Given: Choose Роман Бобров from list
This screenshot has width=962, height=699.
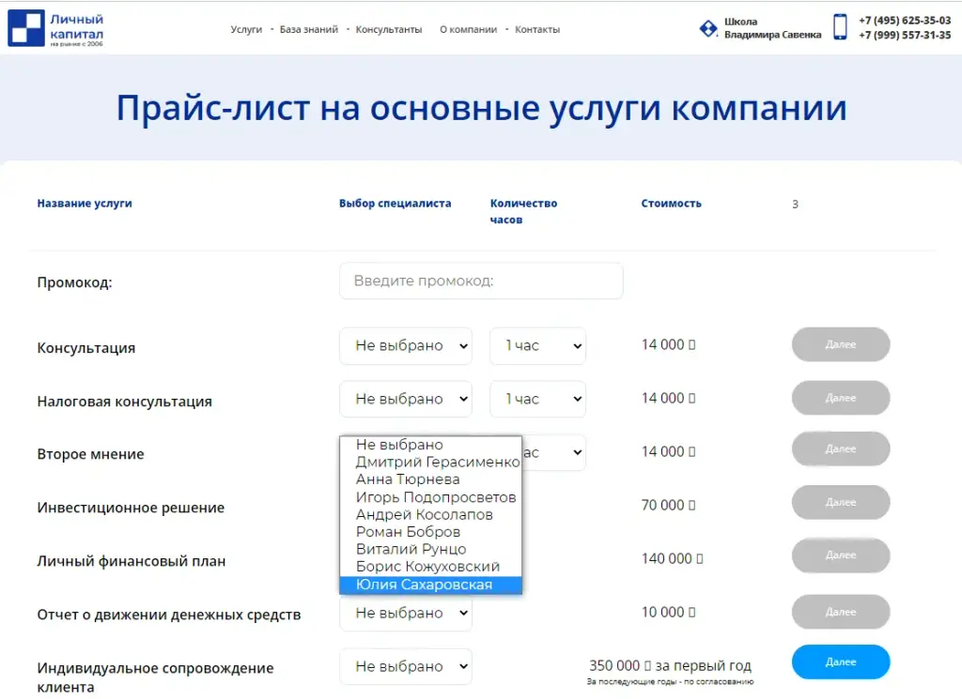Looking at the screenshot, I should point(430,532).
